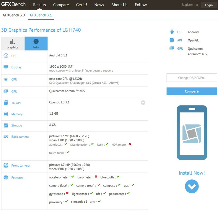
Task: Click the 3D API label
Action: point(16,103)
